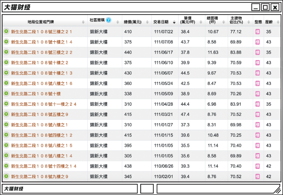Expand row 新生北路二段108號五樓之9 plus icon

(x=7, y=114)
